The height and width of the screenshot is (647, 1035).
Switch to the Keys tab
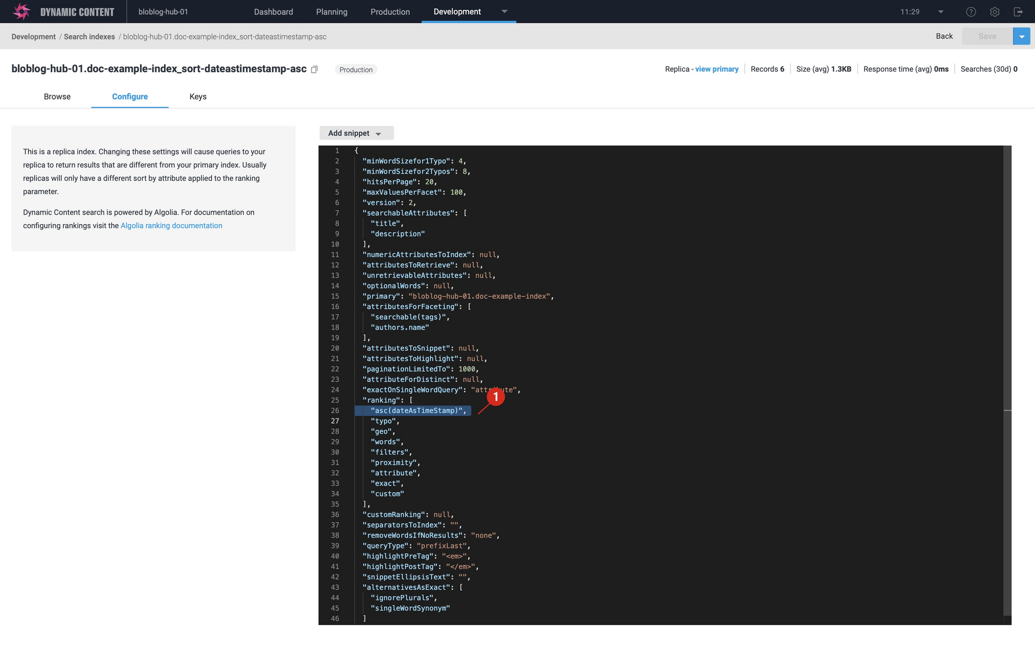pos(198,96)
